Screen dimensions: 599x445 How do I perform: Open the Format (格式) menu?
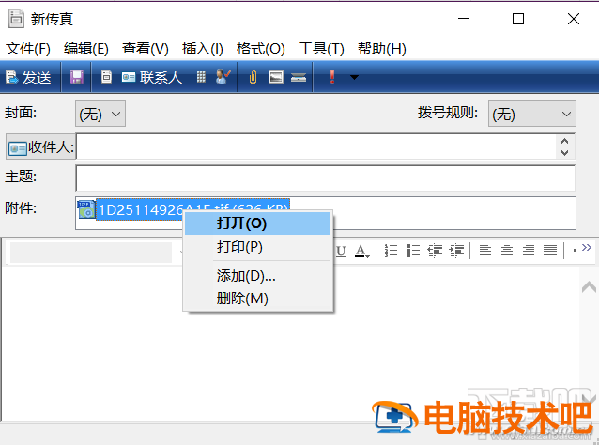tap(260, 49)
